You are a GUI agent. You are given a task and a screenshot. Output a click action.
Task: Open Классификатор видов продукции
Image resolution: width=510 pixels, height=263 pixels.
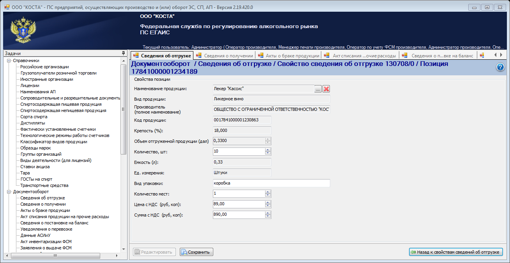[x=54, y=142]
